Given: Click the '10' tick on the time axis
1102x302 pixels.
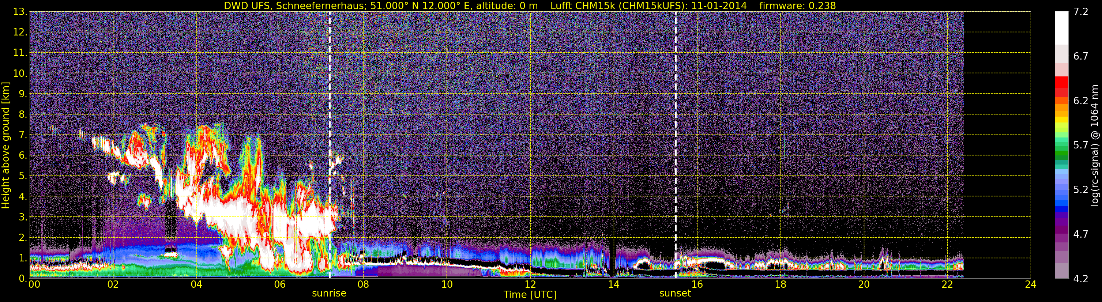Looking at the screenshot, I should [447, 285].
